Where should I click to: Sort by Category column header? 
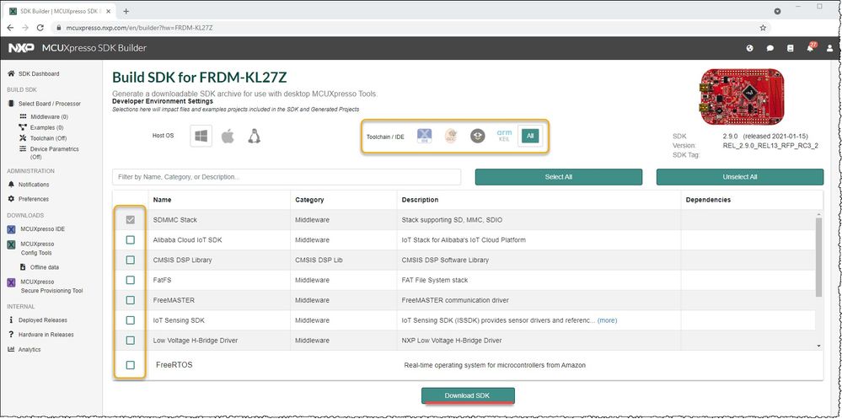coord(309,200)
